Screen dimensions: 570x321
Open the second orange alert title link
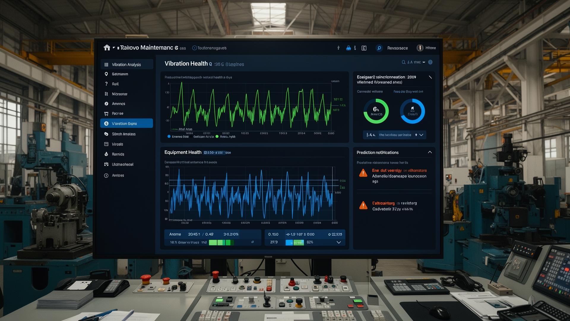point(383,203)
